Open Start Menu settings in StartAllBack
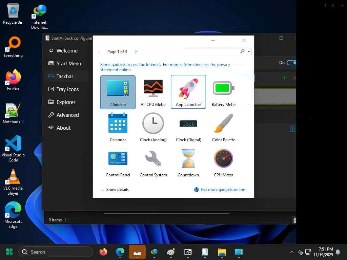Image resolution: width=347 pixels, height=260 pixels. click(67, 63)
